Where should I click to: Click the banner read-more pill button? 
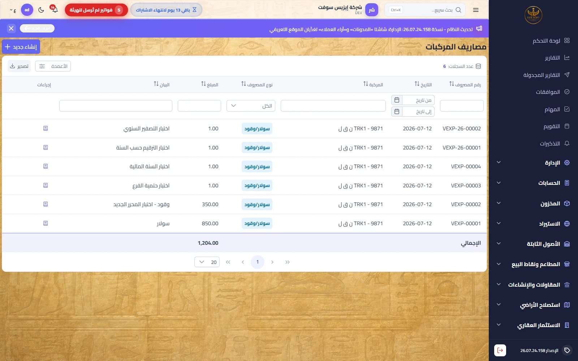click(37, 28)
